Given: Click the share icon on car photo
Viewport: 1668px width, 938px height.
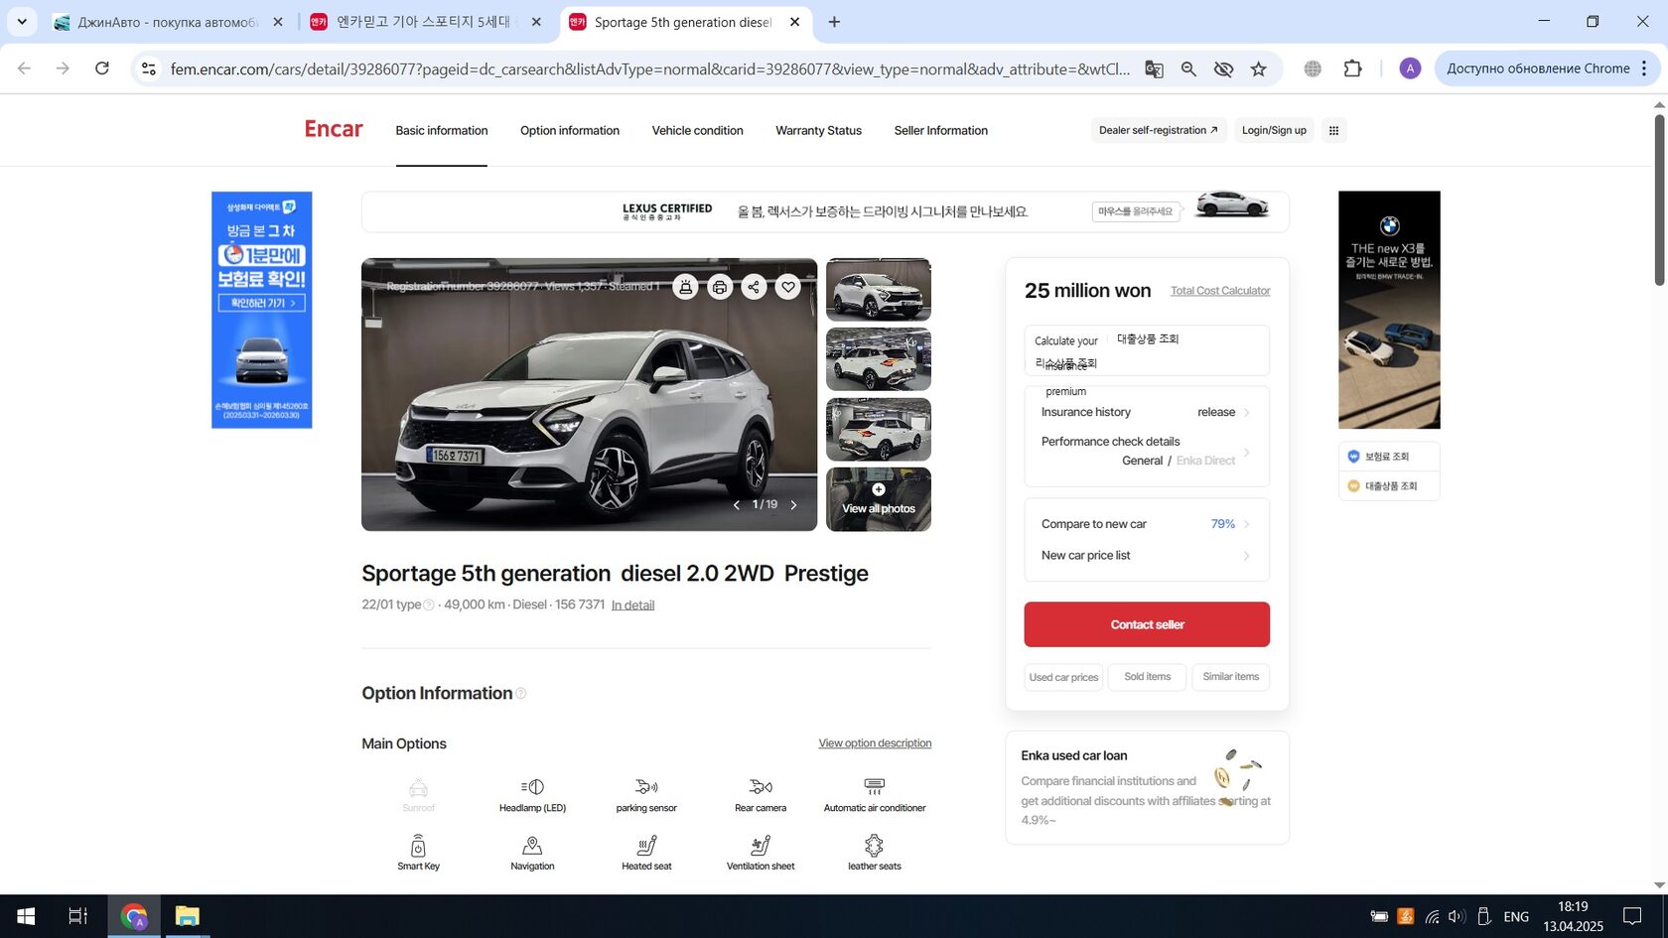Looking at the screenshot, I should [x=754, y=287].
